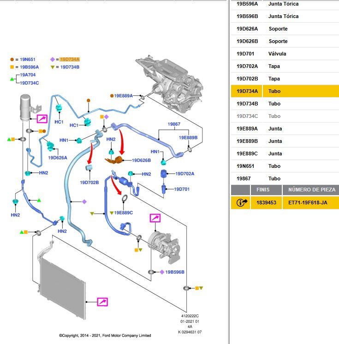Click the 19D626B label in the diagram
Image resolution: width=339 pixels, height=344 pixels.
[x=141, y=160]
